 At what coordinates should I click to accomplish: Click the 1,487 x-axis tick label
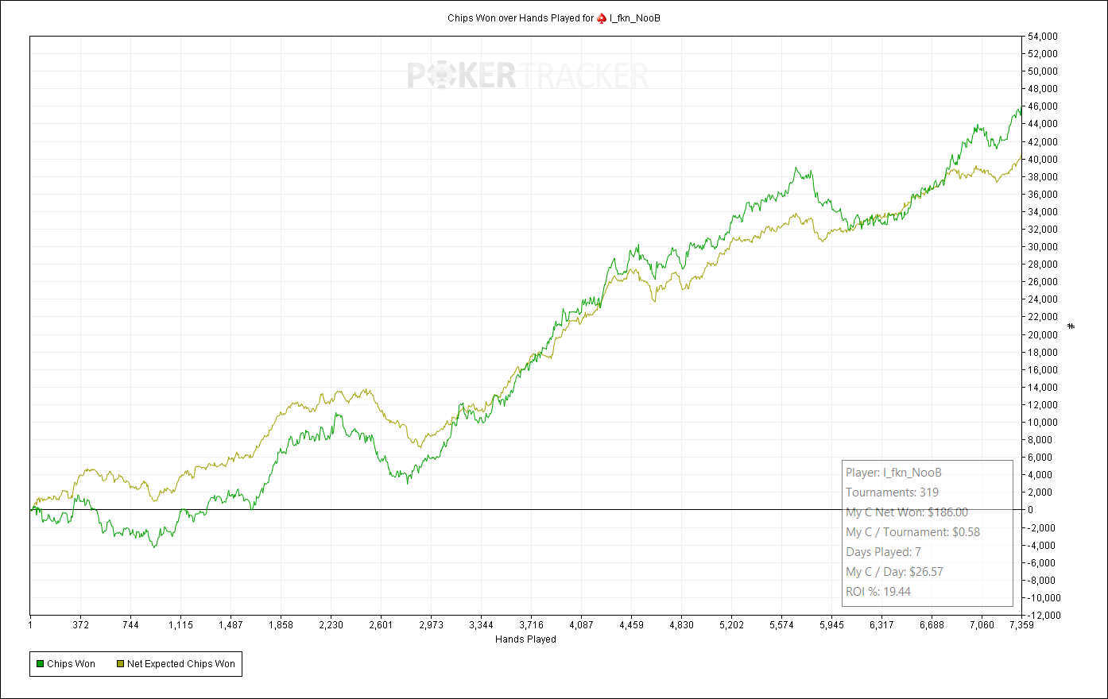231,625
